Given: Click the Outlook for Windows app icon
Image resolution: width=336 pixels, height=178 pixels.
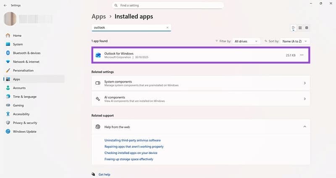Looking at the screenshot, I should click(x=98, y=55).
